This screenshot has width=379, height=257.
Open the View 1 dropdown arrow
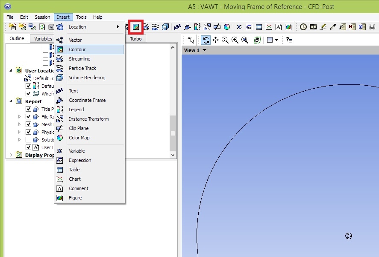tap(205, 50)
